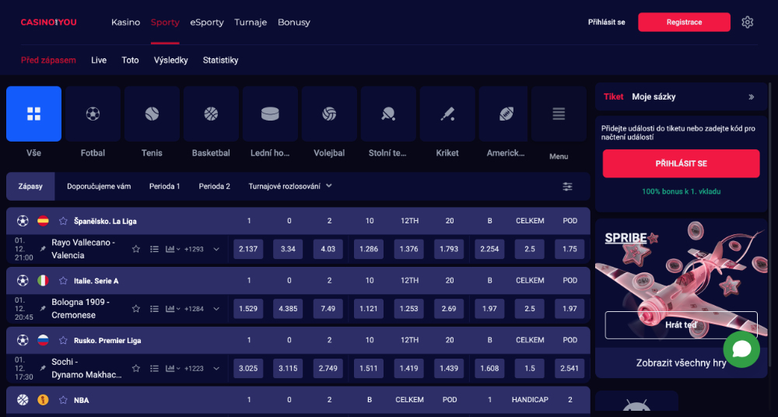Pick the ice hockey puck icon
The width and height of the screenshot is (778, 417).
270,114
